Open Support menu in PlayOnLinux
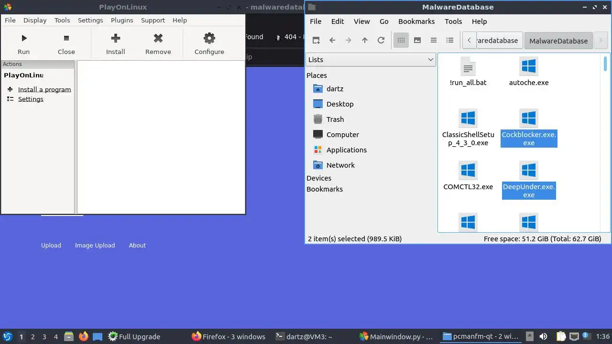Viewport: 612px width, 344px height. point(153,20)
